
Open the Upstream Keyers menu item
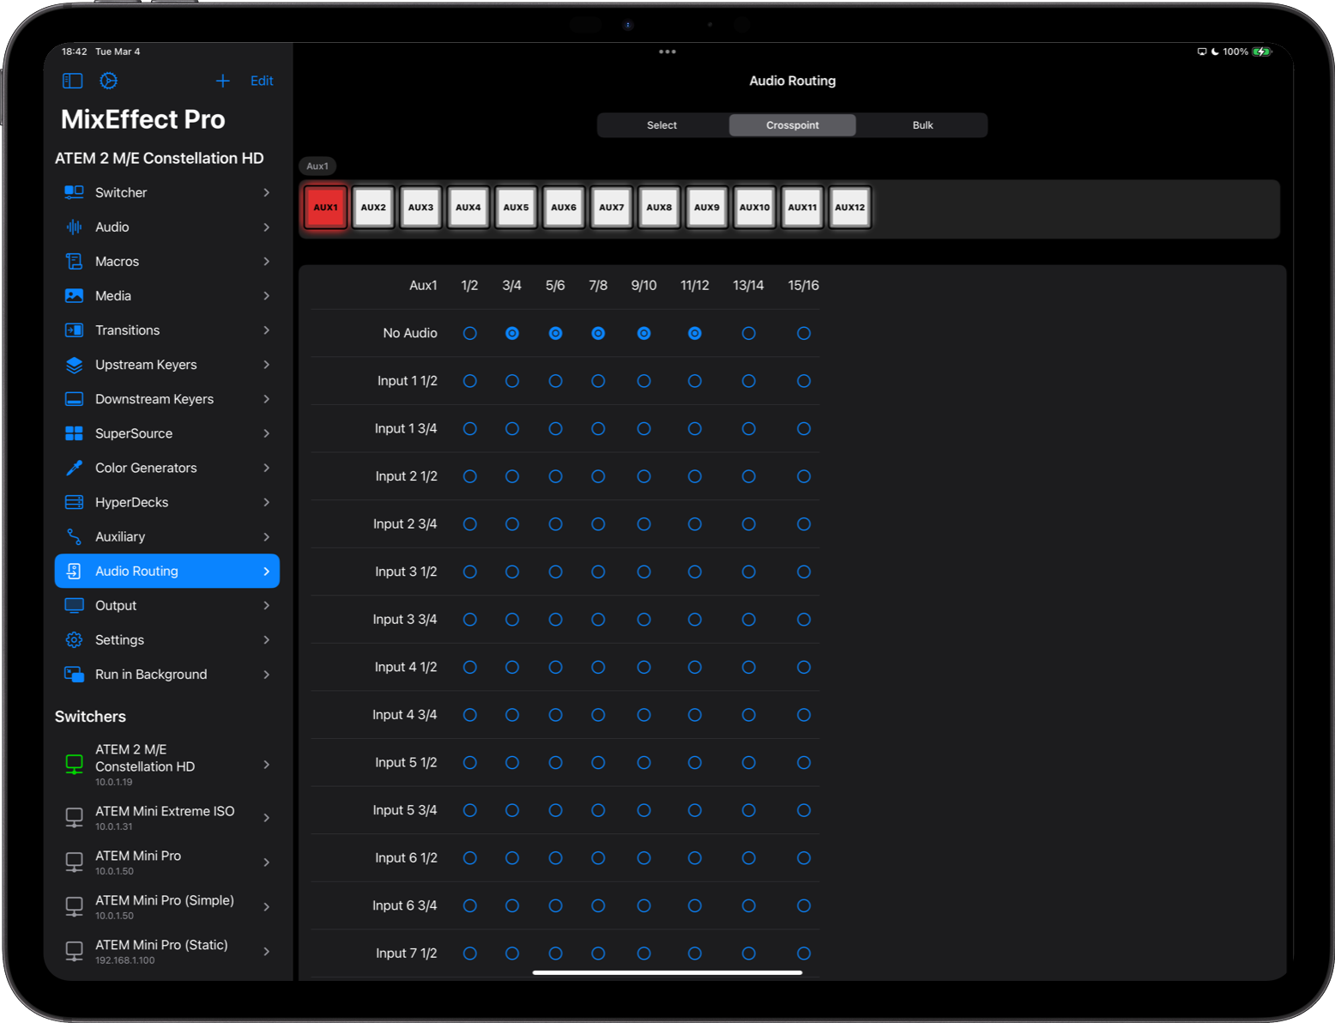pos(167,365)
